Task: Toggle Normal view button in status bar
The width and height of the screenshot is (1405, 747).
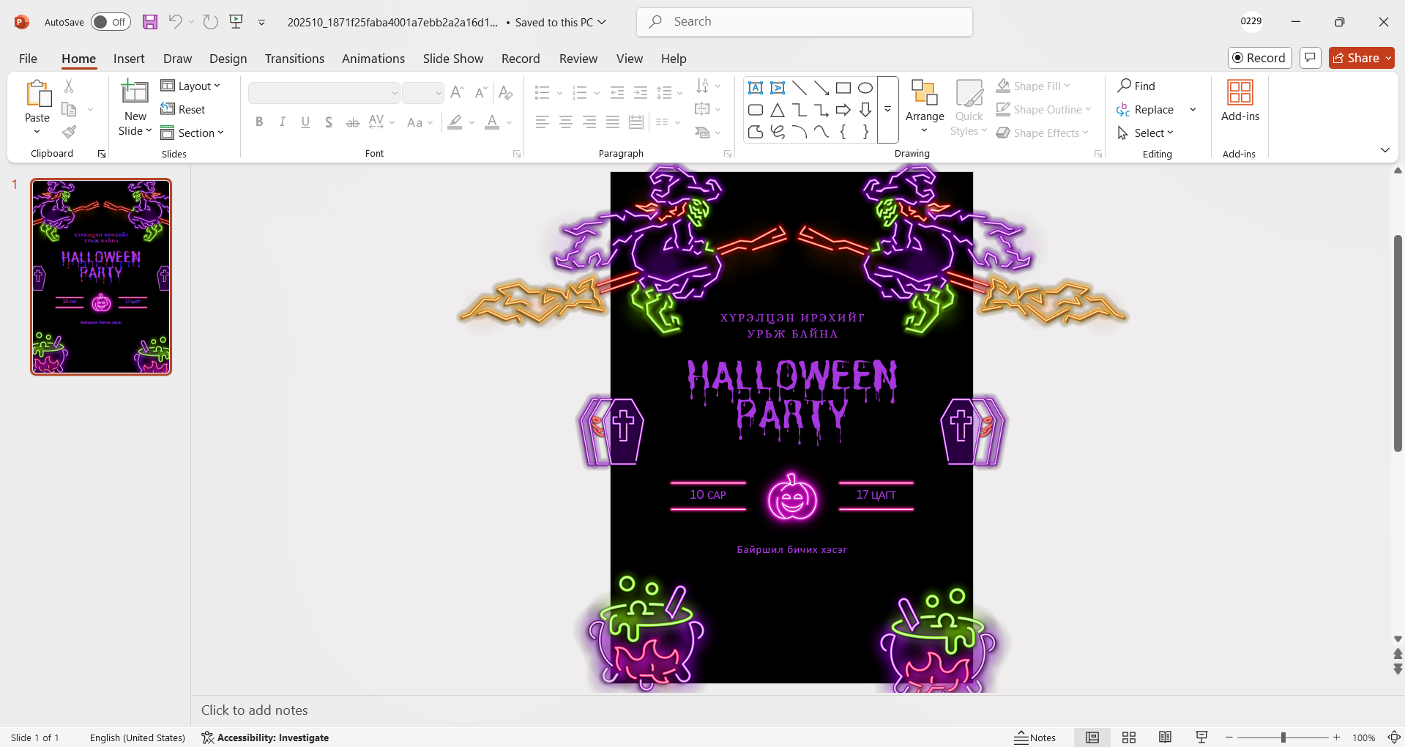Action: (1092, 737)
